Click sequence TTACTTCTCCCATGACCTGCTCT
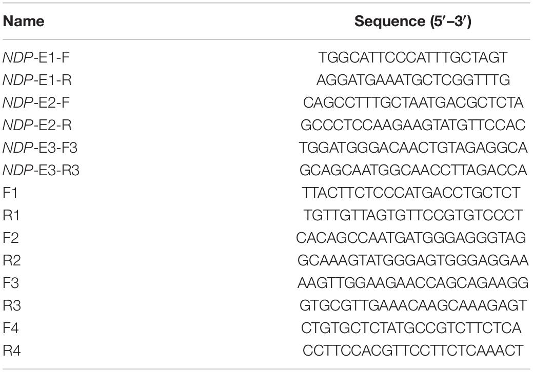This screenshot has height=372, width=533. click(411, 193)
